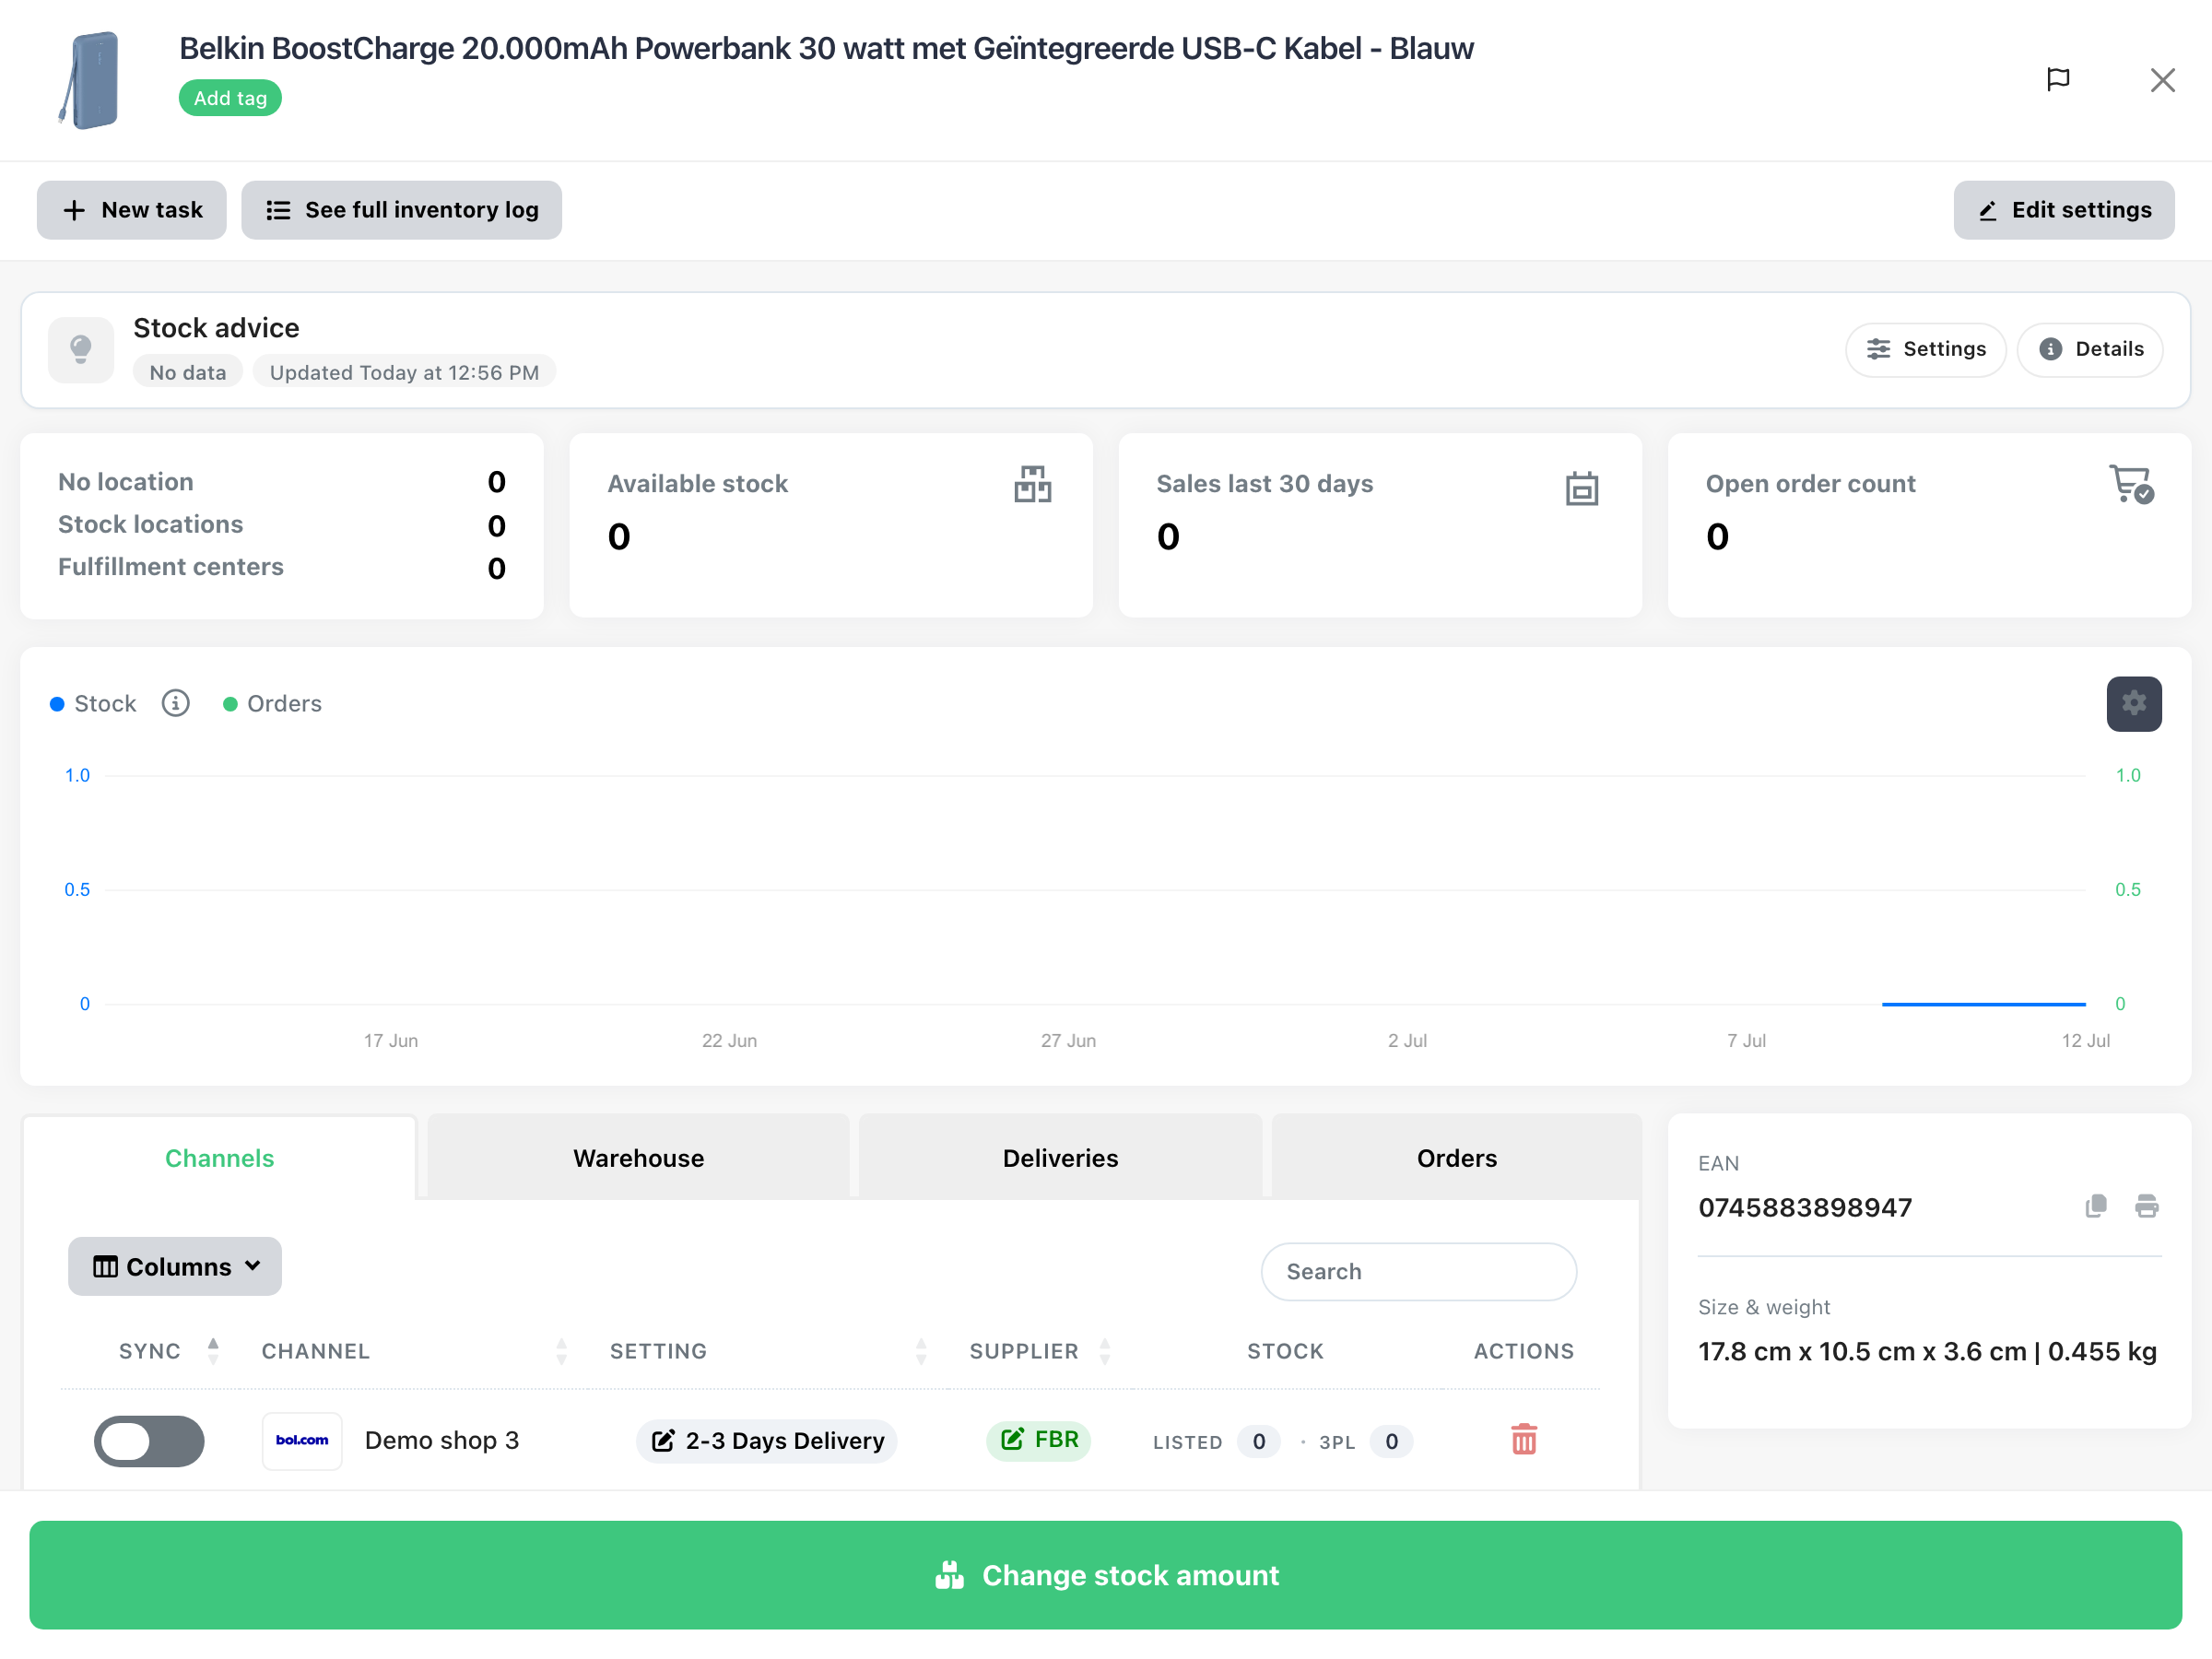Click the Available stock boxes icon
2212x1659 pixels.
click(x=1032, y=485)
